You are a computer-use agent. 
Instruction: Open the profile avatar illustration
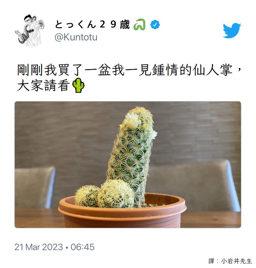tap(30, 31)
